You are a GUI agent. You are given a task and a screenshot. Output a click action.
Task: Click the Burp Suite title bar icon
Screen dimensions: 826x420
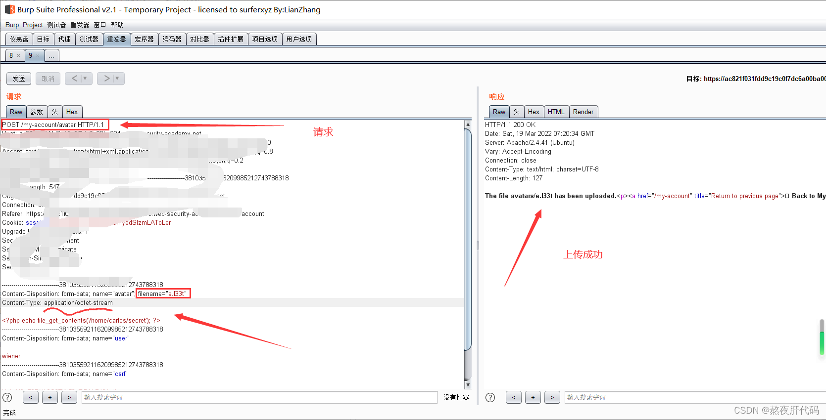coord(10,9)
